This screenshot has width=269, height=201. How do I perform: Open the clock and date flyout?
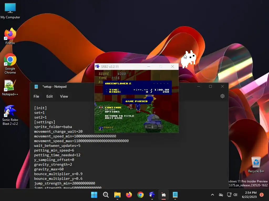coord(249,195)
